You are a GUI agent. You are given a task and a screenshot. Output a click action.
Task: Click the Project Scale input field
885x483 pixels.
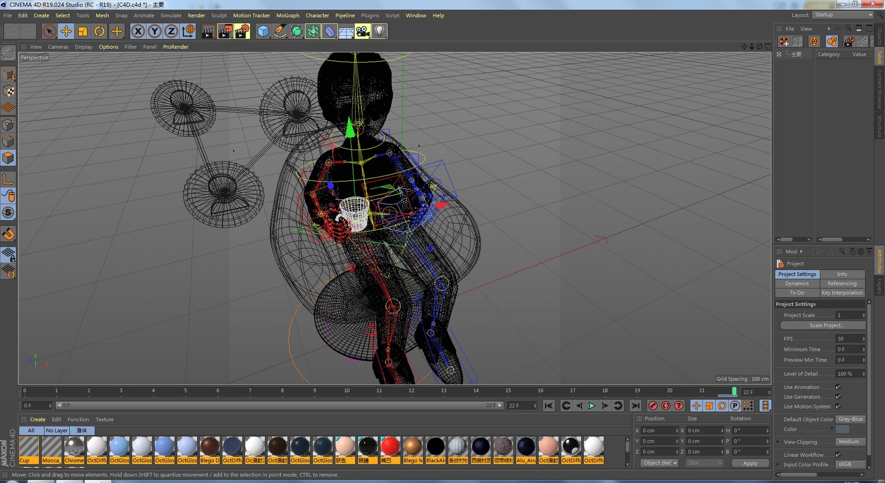850,315
